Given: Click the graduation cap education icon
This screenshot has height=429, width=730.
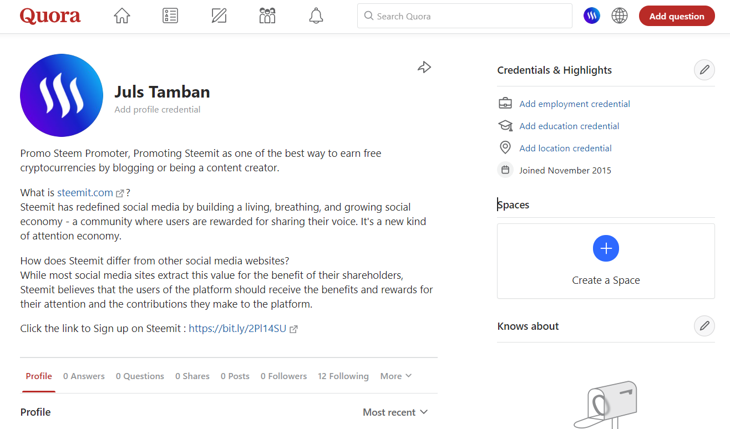Looking at the screenshot, I should tap(505, 126).
